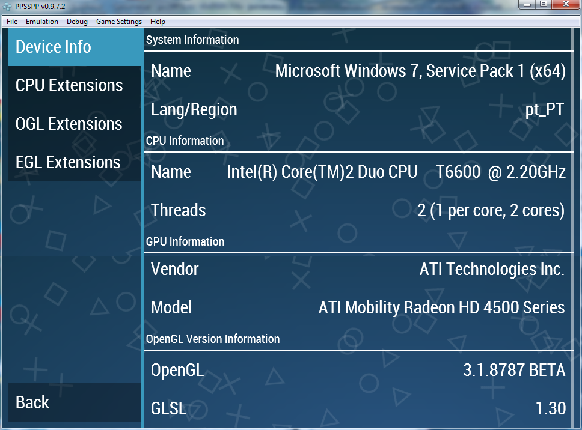582x430 pixels.
Task: Switch to the CPU Extensions tab
Action: click(75, 85)
